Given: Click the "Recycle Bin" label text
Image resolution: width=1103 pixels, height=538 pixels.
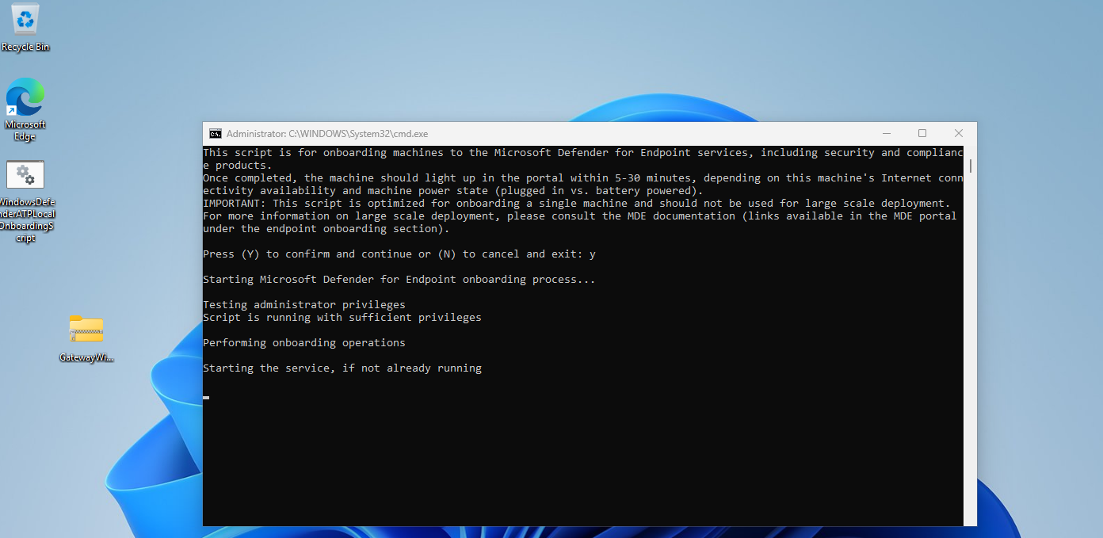Looking at the screenshot, I should tap(25, 47).
